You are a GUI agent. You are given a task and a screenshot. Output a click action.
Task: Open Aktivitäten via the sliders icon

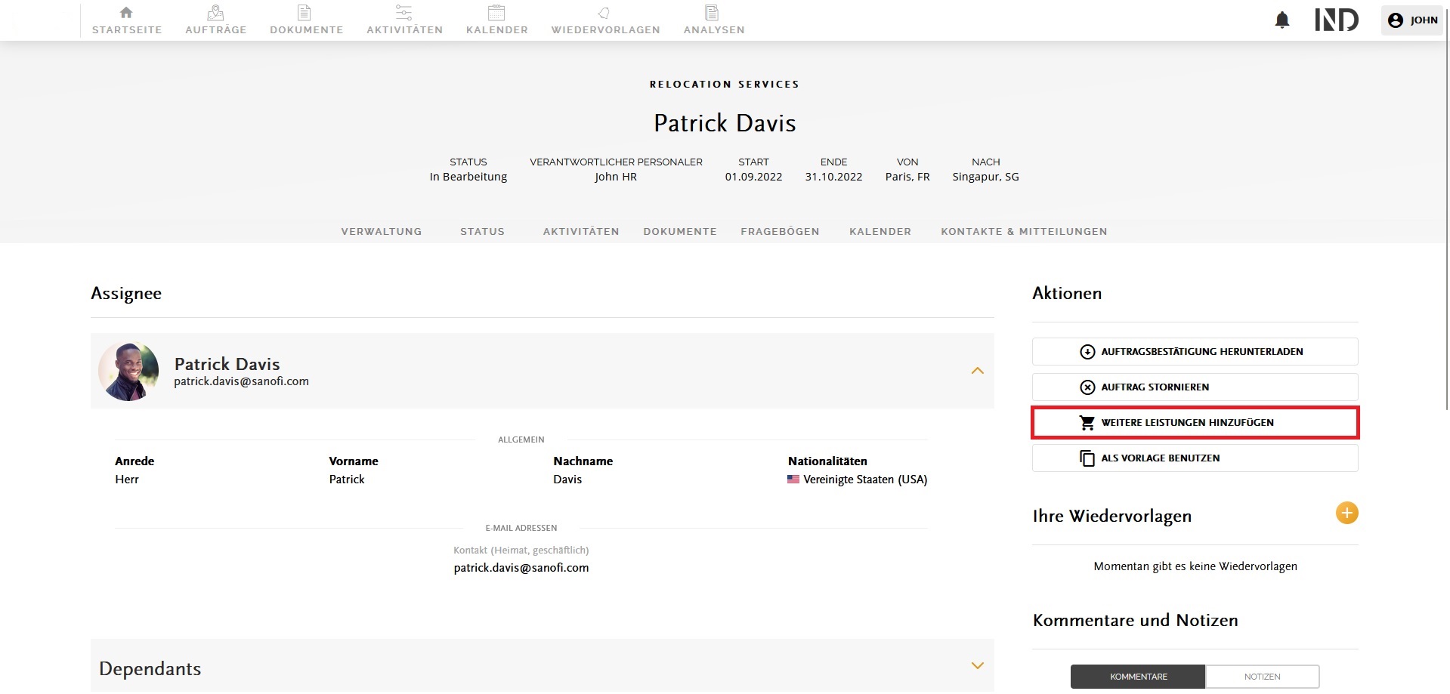point(404,13)
